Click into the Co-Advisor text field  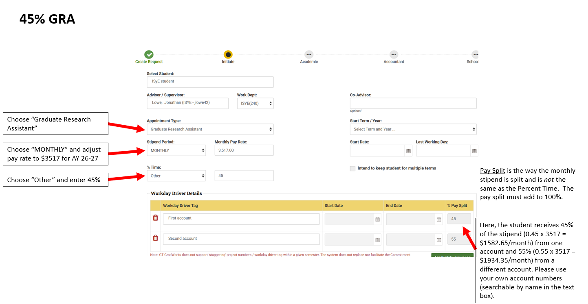point(413,103)
